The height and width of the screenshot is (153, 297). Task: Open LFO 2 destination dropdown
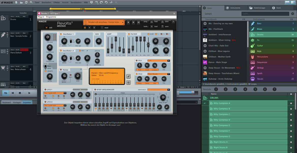point(65,105)
